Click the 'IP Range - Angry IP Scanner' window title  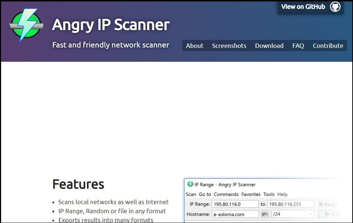(225, 185)
